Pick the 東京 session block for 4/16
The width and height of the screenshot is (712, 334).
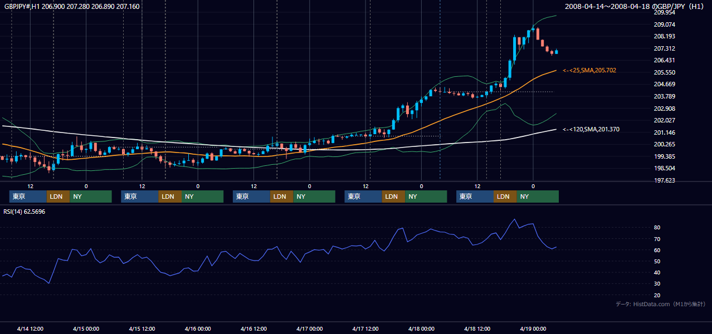(251, 197)
